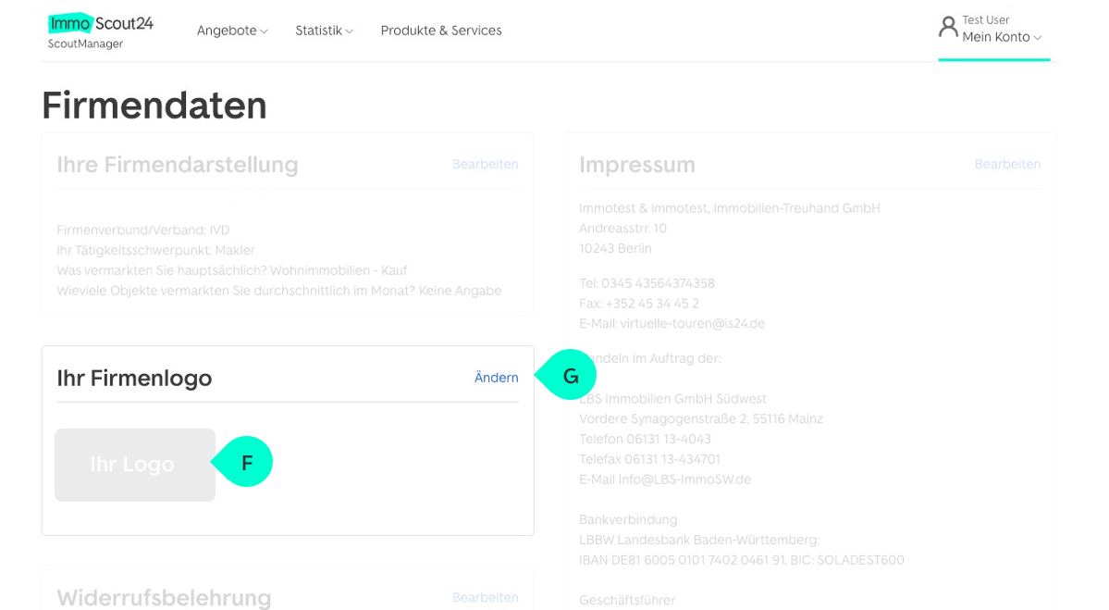Image resolution: width=1109 pixels, height=610 pixels.
Task: Click the chevron arrow beside Angebote
Action: tap(264, 31)
